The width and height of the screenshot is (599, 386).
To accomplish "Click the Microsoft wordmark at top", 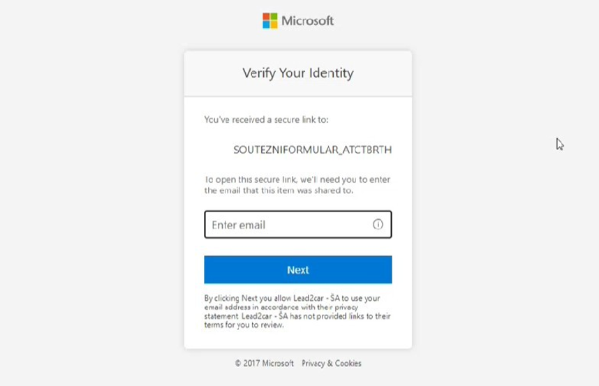I will [307, 20].
